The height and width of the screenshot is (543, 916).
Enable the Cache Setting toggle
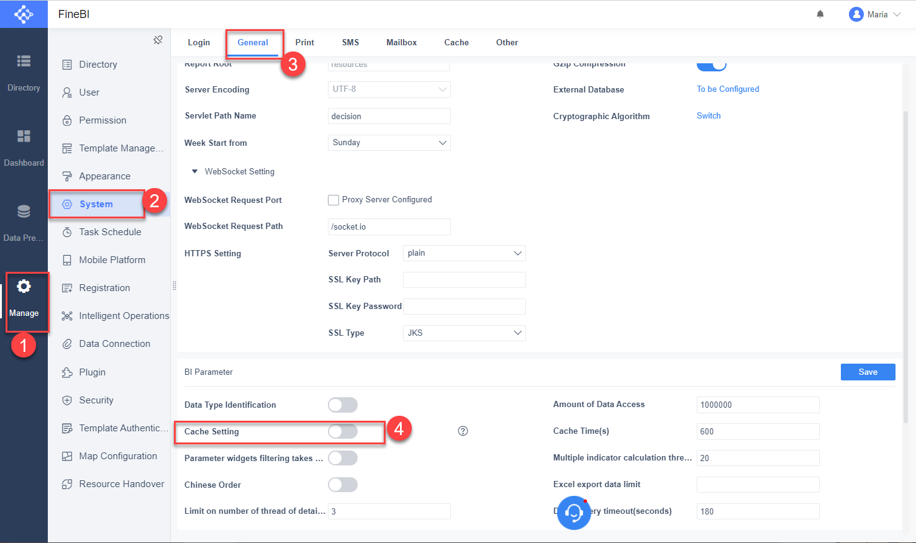pos(343,431)
